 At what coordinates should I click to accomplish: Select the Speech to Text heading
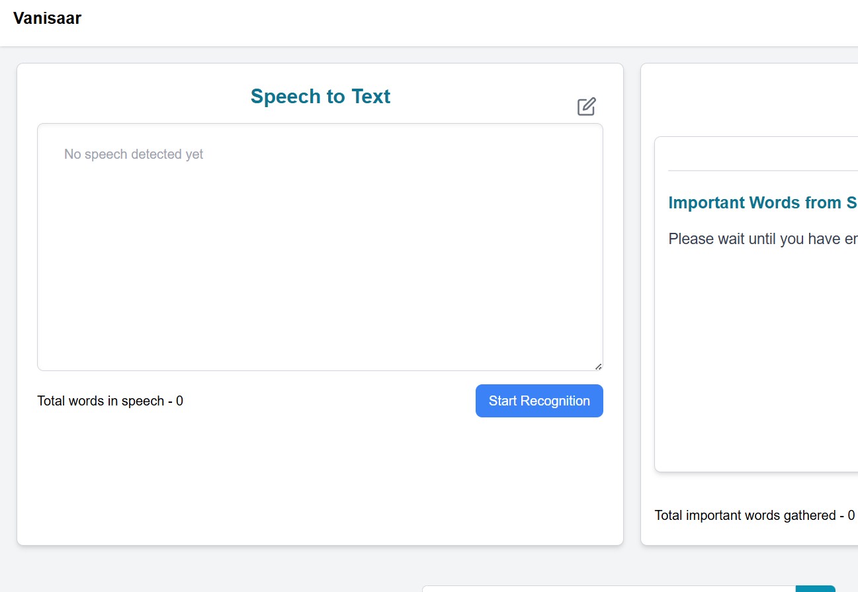(320, 97)
